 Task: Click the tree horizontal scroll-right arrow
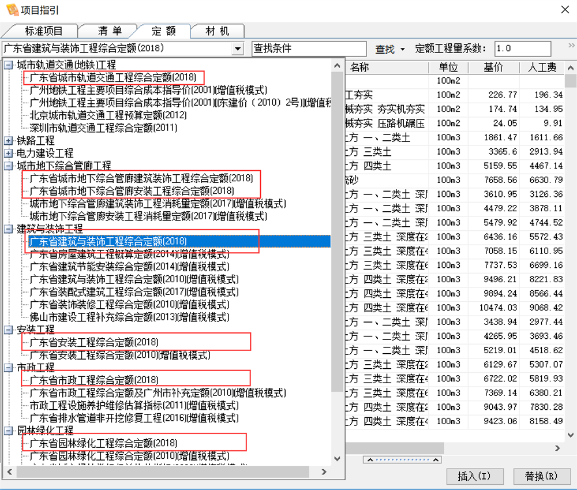[324, 472]
